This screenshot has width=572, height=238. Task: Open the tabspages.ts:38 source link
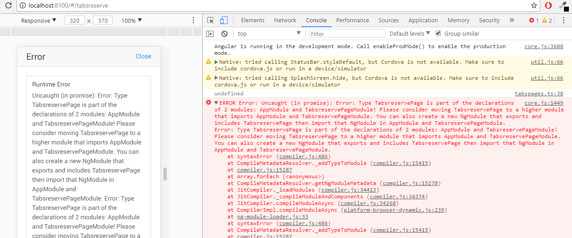(x=539, y=94)
